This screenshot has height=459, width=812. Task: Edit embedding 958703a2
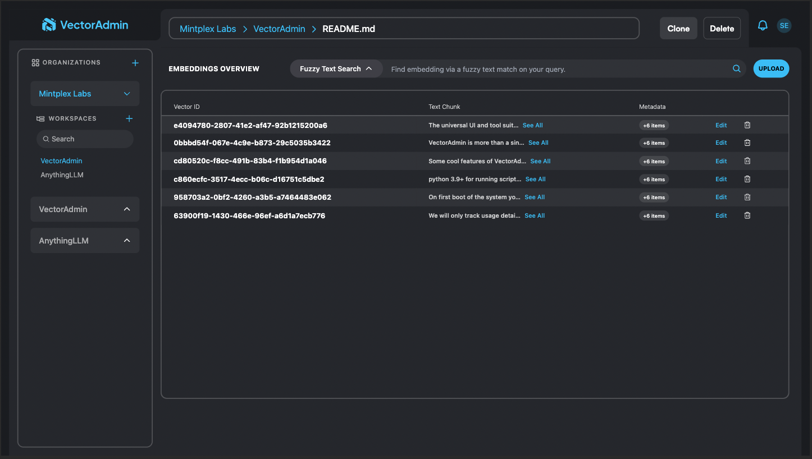721,197
